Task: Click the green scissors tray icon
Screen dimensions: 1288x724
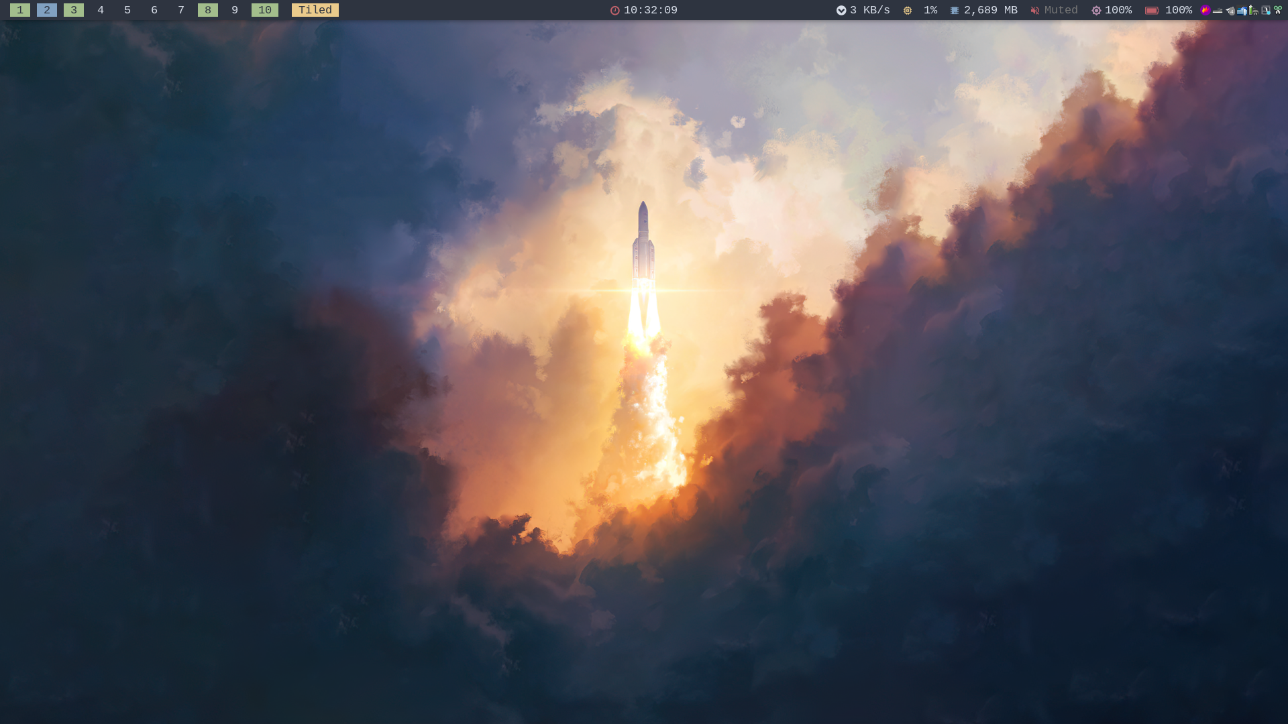Action: (1278, 10)
